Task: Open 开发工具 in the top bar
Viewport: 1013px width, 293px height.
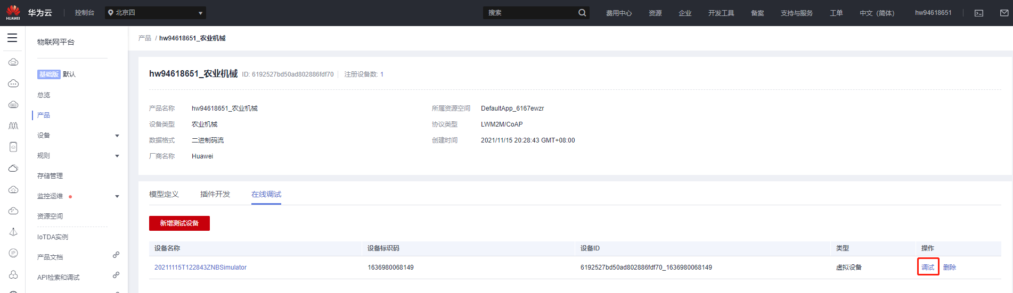Action: tap(721, 13)
